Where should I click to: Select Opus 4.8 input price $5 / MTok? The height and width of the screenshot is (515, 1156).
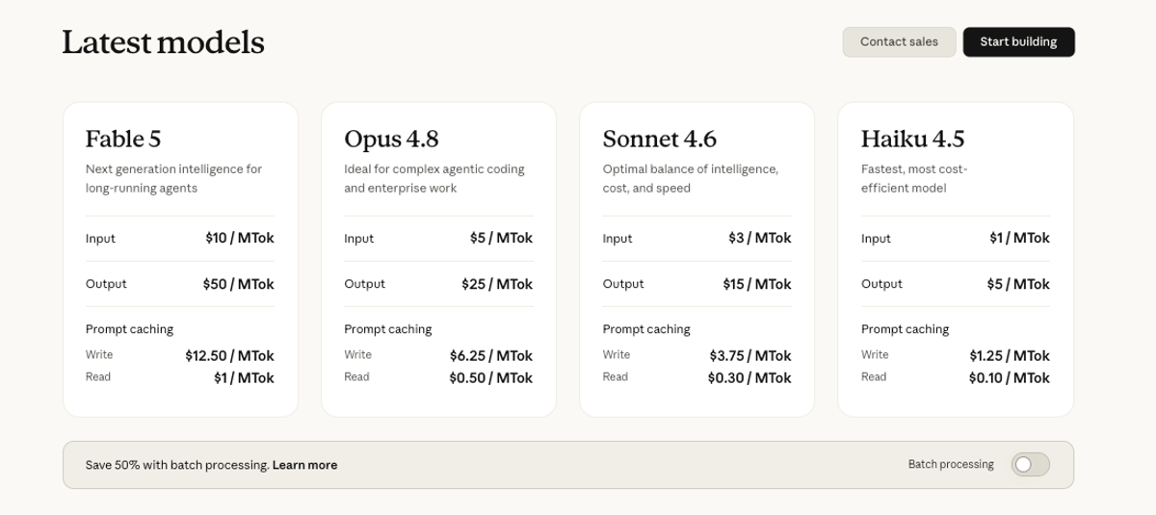[501, 238]
